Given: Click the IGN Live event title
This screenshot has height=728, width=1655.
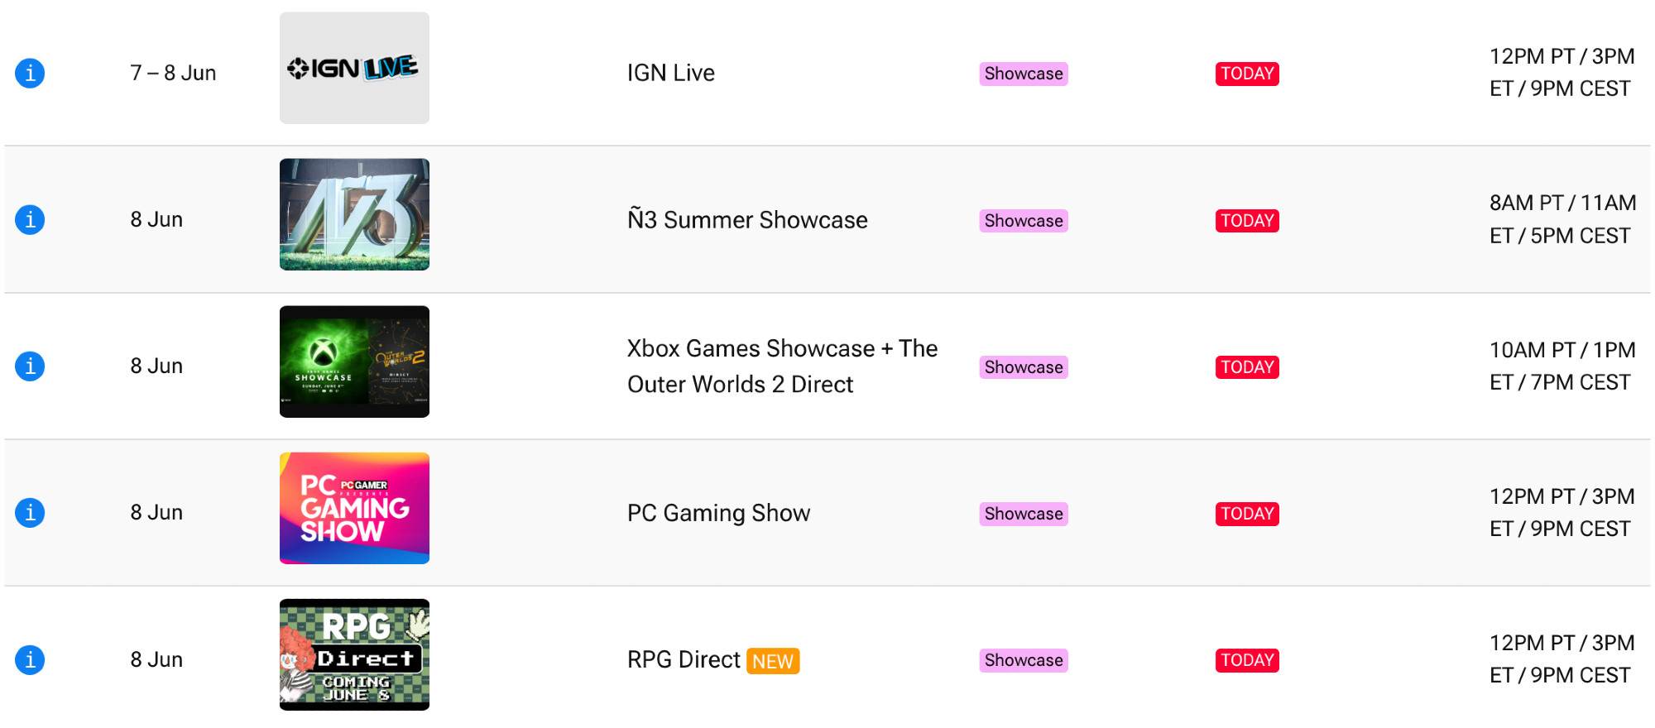Looking at the screenshot, I should click(x=670, y=73).
